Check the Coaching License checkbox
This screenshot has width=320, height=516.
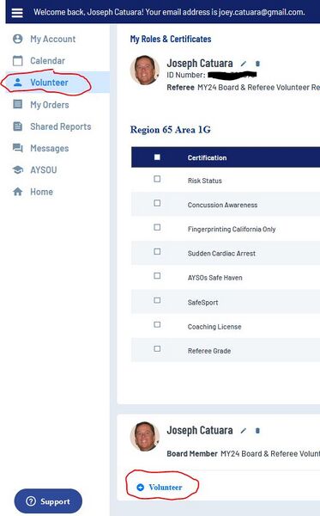click(x=157, y=324)
